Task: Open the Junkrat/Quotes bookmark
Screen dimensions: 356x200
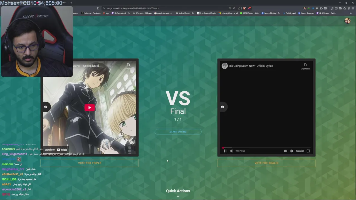Action: 185,13
